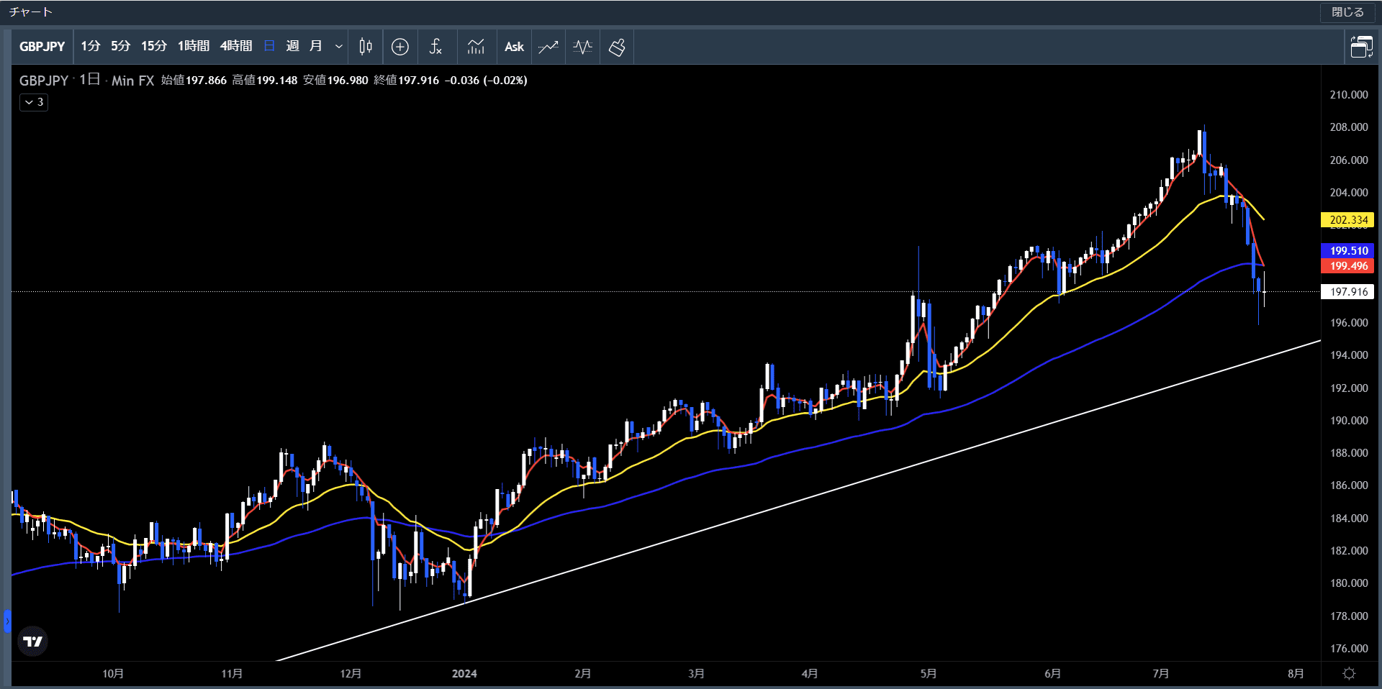Open chart settings gear icon
The image size is (1382, 689).
(x=1350, y=674)
